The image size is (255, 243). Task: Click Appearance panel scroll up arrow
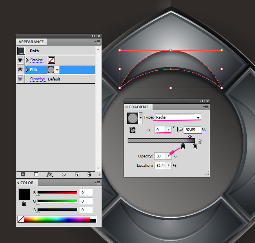[x=98, y=49]
